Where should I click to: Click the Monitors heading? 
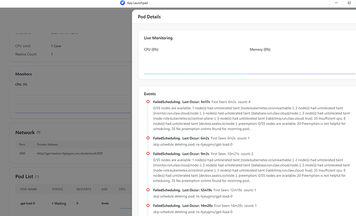click(x=23, y=74)
